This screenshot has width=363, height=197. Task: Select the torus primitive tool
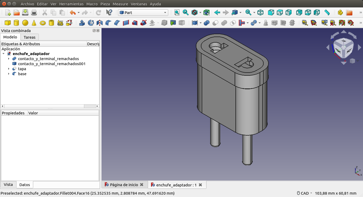[43, 23]
